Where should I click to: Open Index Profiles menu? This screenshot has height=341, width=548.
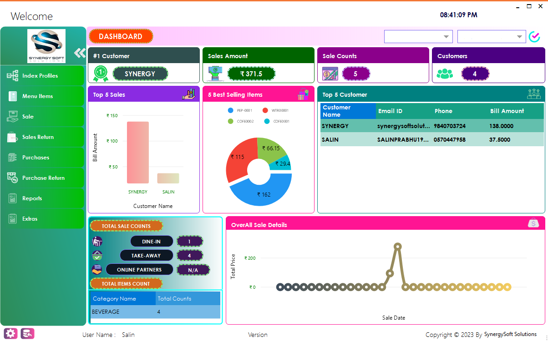click(x=40, y=76)
